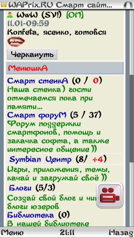134x238 pixels.
Task: Click the МенюшкА section header
Action: [x=64, y=68]
